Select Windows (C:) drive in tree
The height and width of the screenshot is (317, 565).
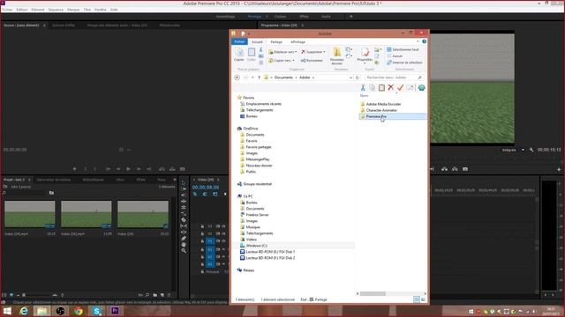(x=256, y=246)
